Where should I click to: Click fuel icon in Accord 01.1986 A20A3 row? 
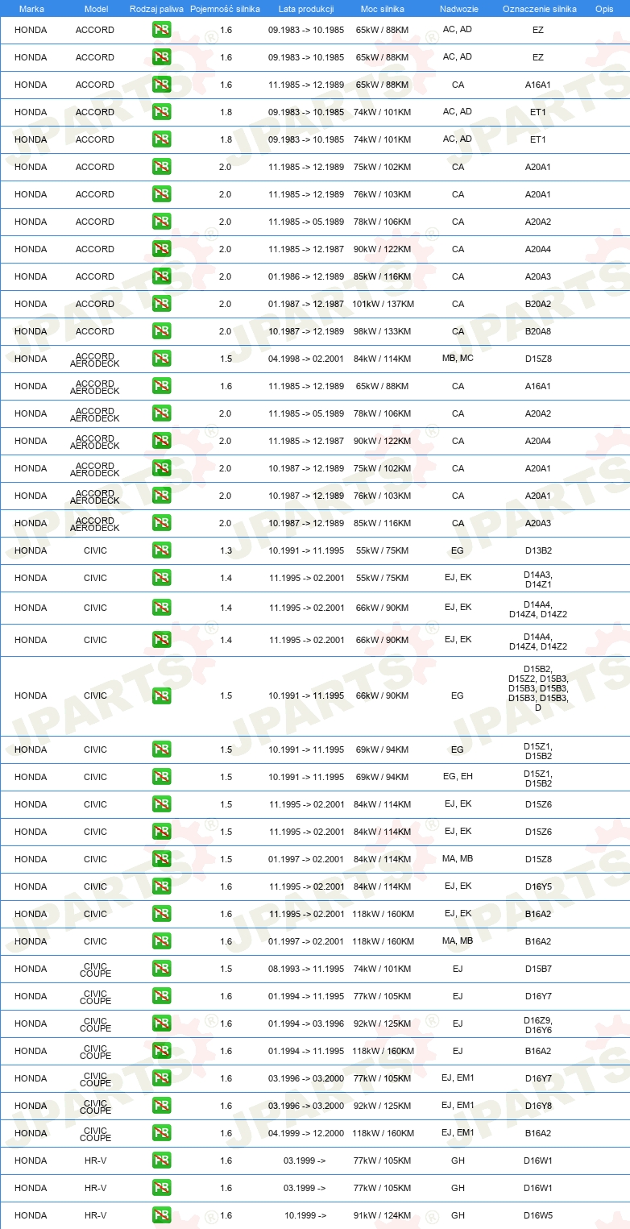coord(161,276)
